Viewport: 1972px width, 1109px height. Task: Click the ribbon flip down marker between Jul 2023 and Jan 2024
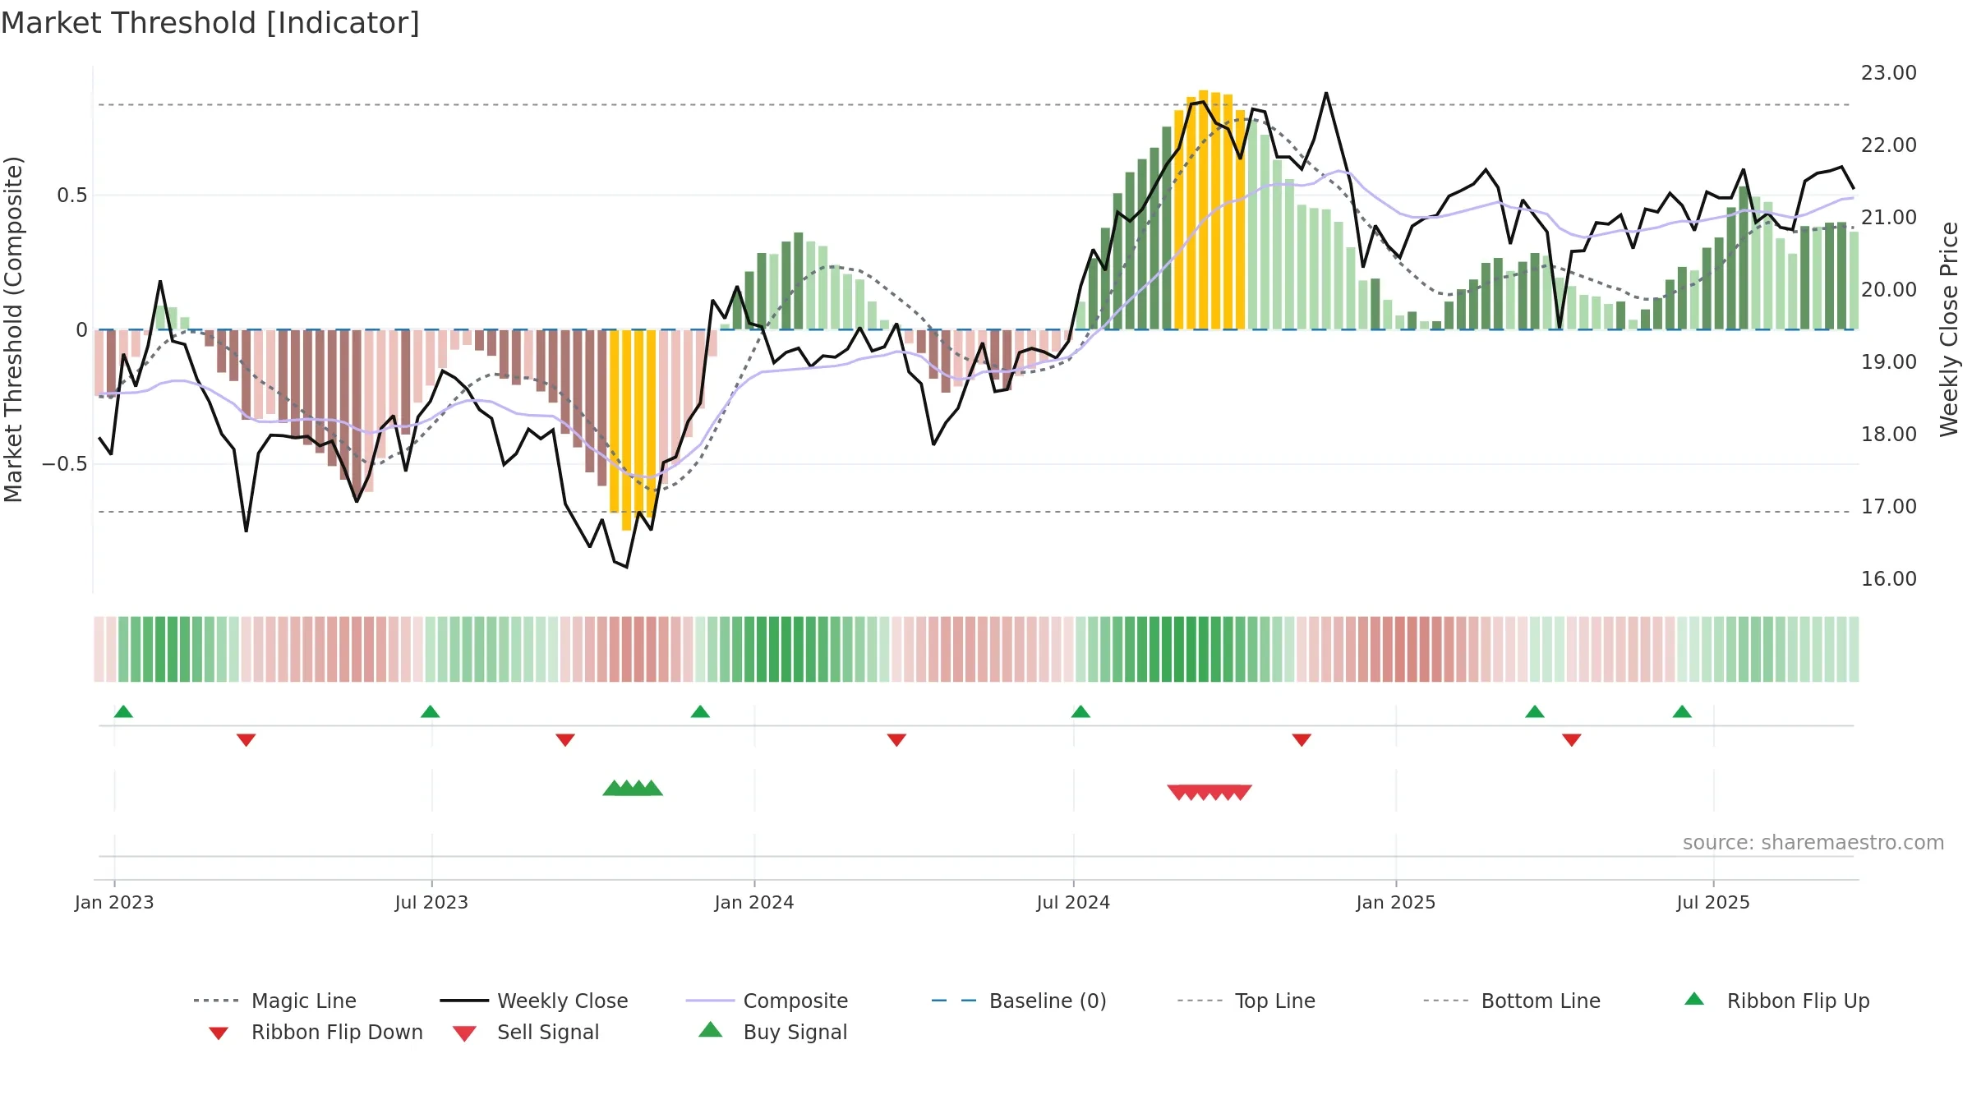[565, 740]
